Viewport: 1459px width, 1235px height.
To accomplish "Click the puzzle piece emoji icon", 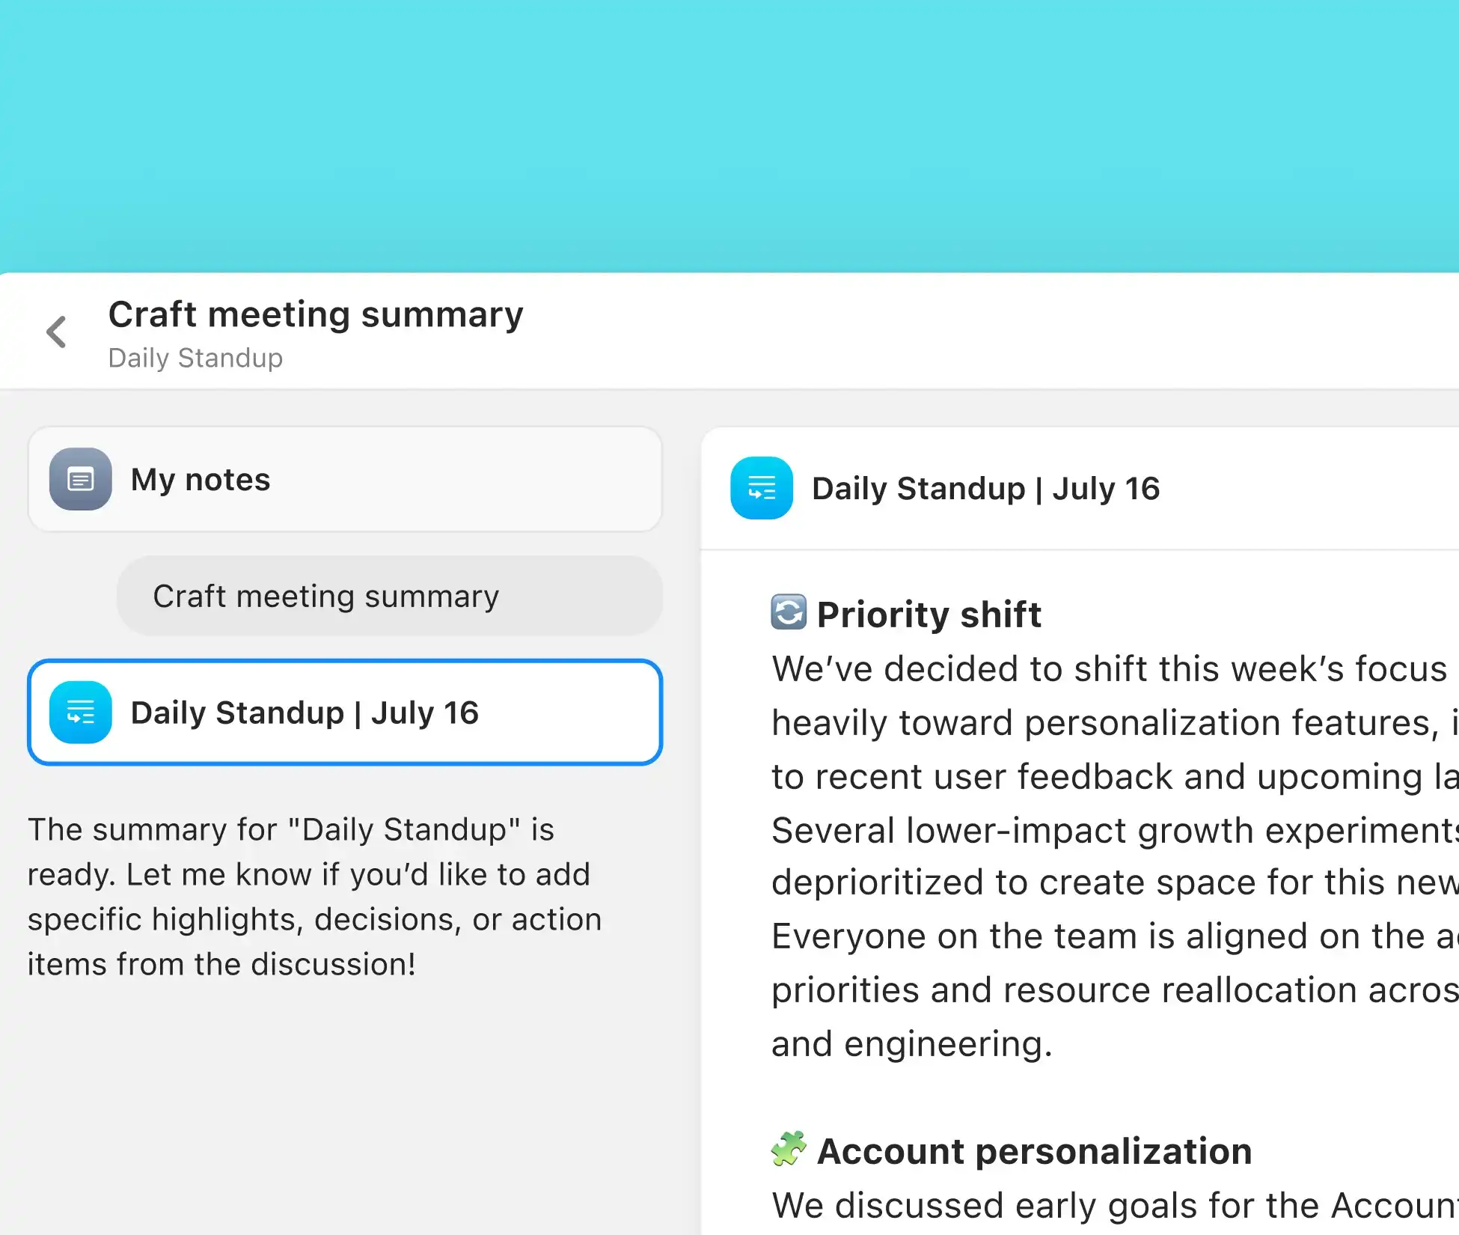I will click(x=789, y=1148).
